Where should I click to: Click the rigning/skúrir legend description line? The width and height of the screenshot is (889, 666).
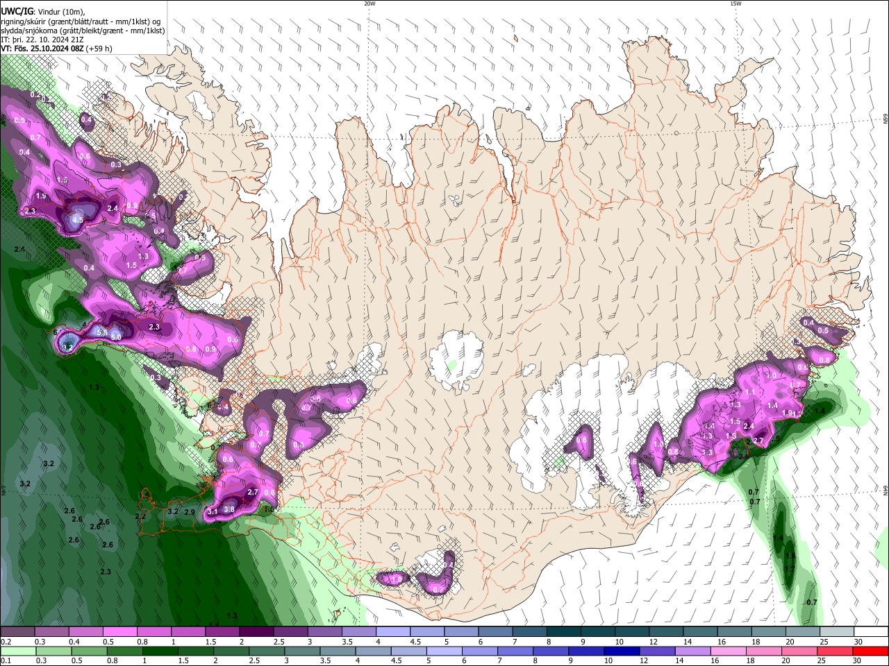[x=81, y=22]
